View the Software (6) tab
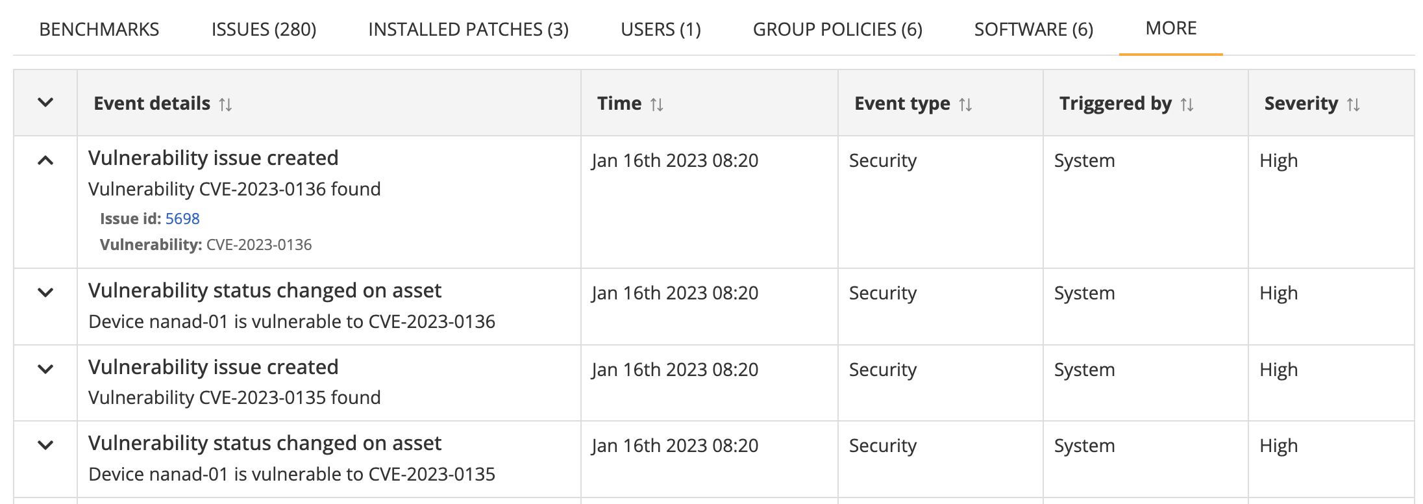 tap(1033, 29)
